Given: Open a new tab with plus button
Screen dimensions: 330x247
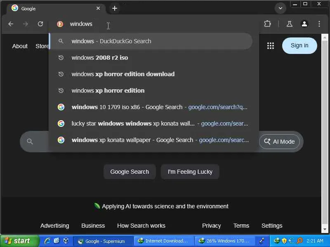Looking at the screenshot, I should coord(115,8).
